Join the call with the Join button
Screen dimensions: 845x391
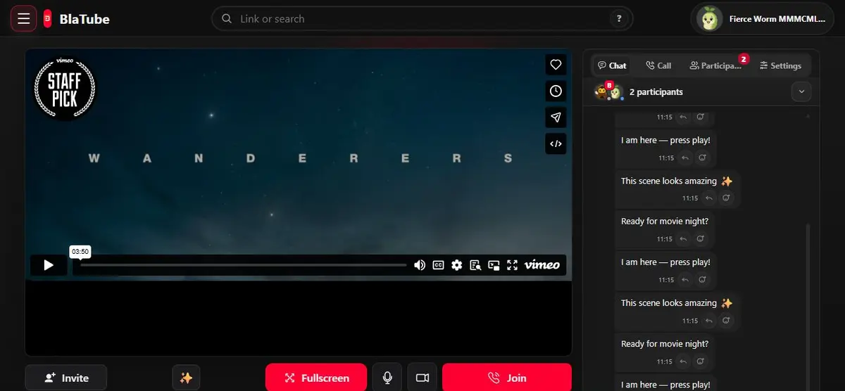coord(507,378)
